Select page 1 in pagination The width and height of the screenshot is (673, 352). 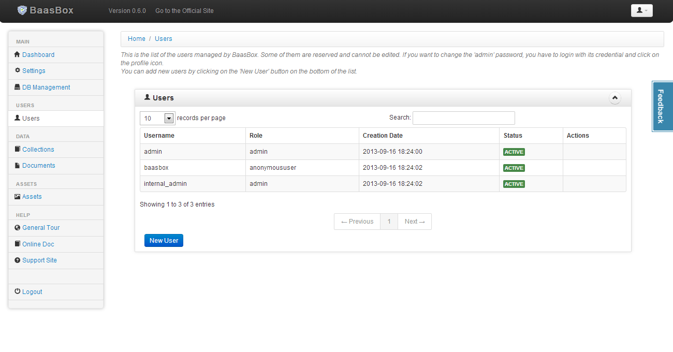coord(389,222)
